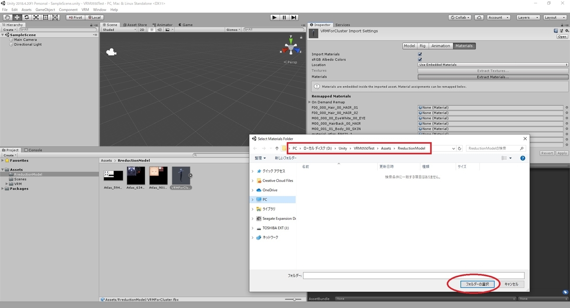Open the Account dropdown
570x308 pixels.
[x=498, y=18]
